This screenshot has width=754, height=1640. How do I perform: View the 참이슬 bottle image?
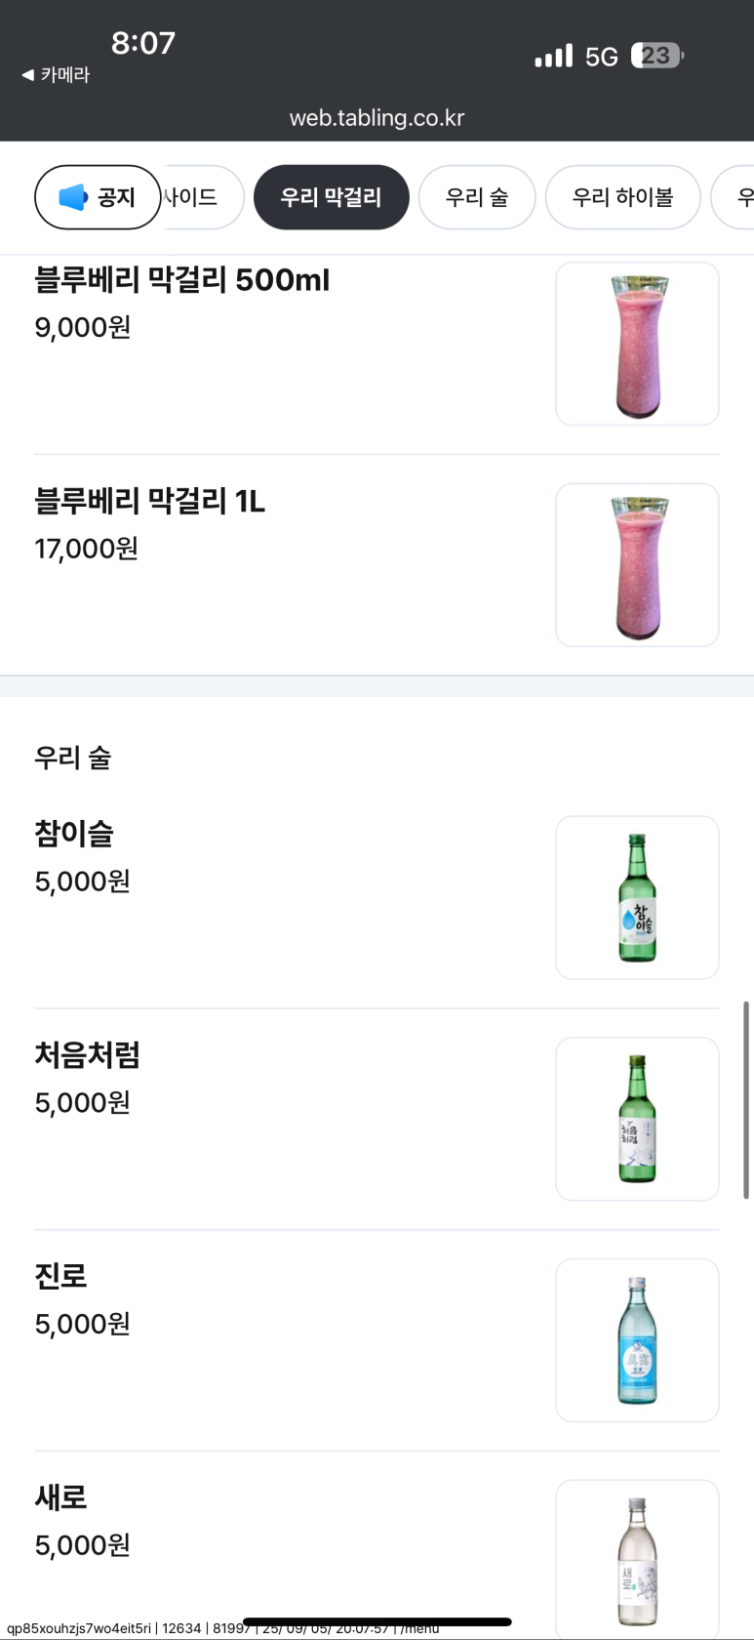pyautogui.click(x=637, y=897)
